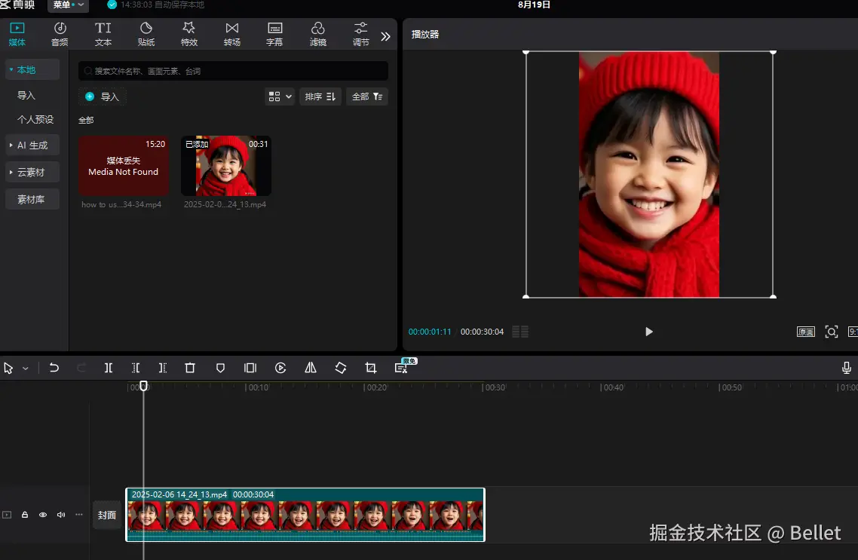Click the 导入 import button with plus icon

103,96
